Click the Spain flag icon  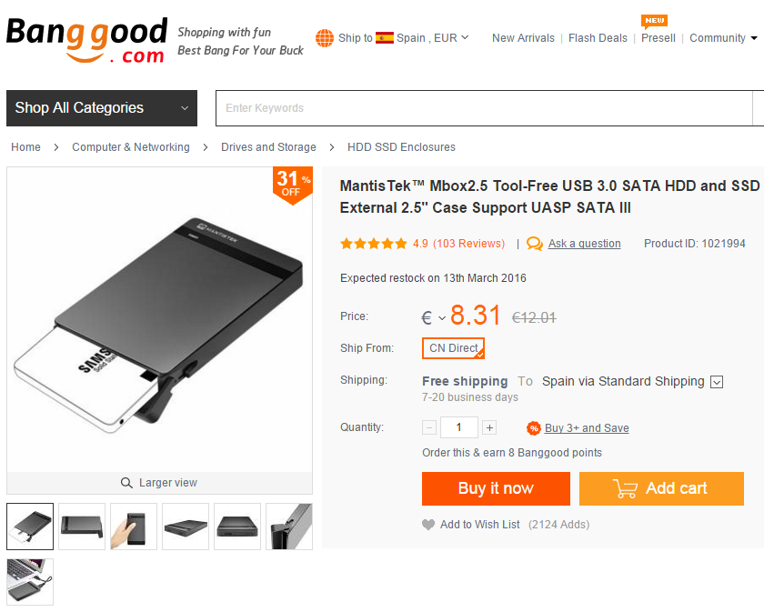385,38
